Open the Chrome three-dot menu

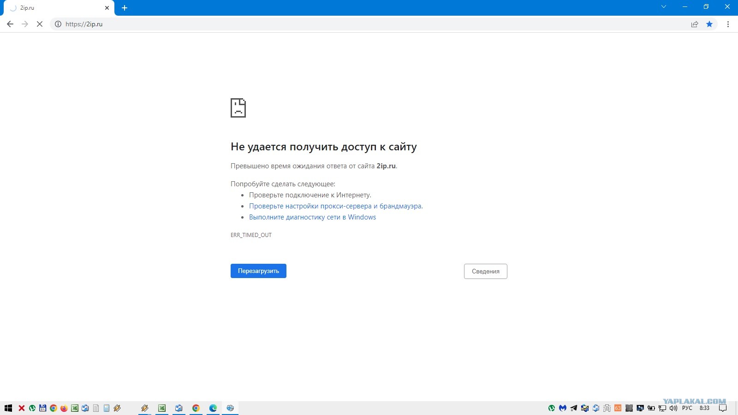point(728,24)
